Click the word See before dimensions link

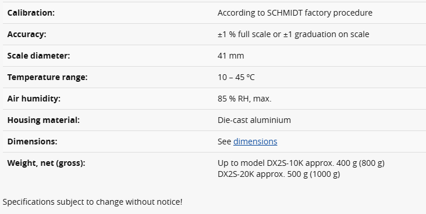pos(225,142)
